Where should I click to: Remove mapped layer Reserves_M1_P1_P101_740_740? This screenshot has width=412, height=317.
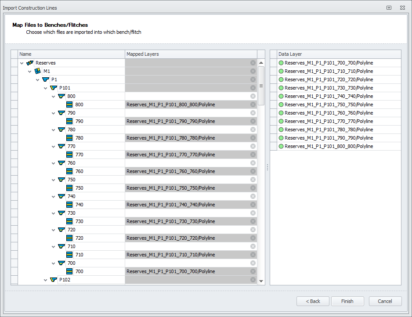tap(253, 205)
